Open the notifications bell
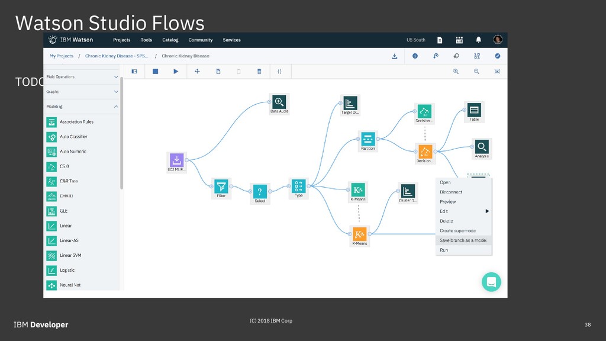This screenshot has height=341, width=606. 478,40
